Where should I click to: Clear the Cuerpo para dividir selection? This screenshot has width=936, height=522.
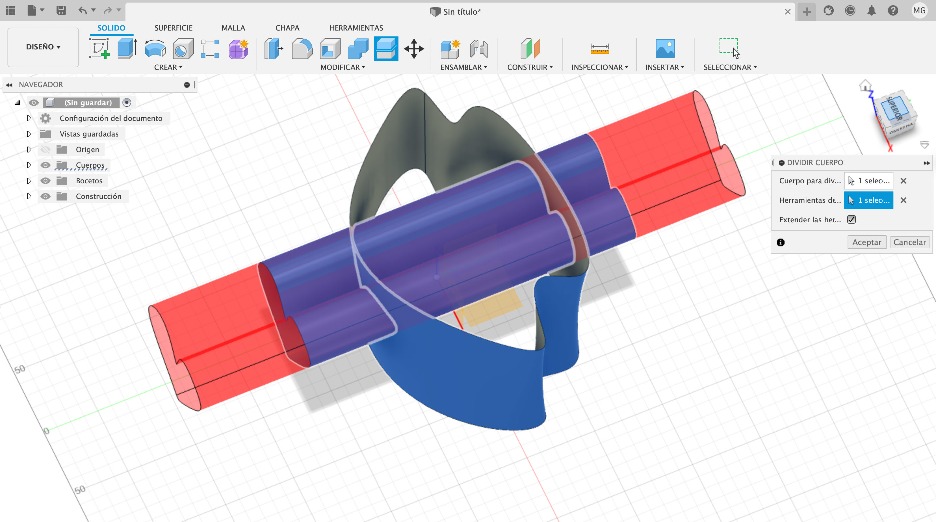click(903, 181)
